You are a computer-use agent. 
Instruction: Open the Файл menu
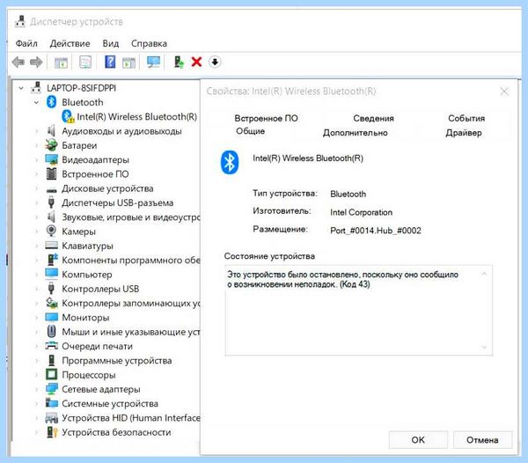tap(26, 43)
